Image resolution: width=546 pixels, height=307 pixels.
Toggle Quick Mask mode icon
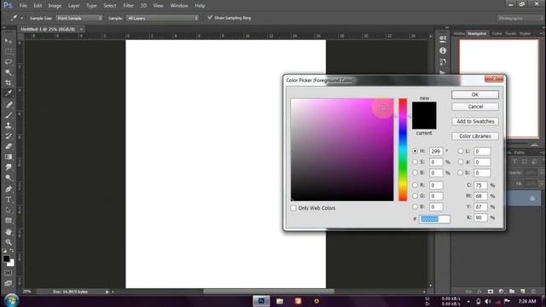[9, 273]
